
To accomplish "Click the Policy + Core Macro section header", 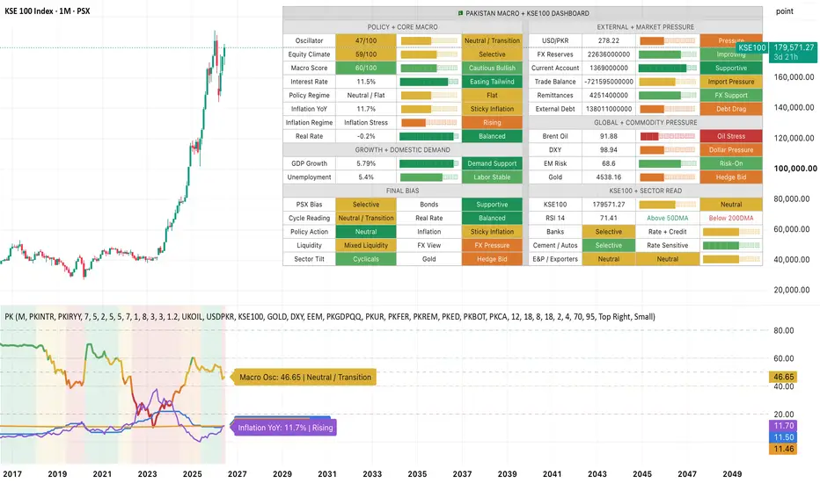I will pyautogui.click(x=402, y=27).
